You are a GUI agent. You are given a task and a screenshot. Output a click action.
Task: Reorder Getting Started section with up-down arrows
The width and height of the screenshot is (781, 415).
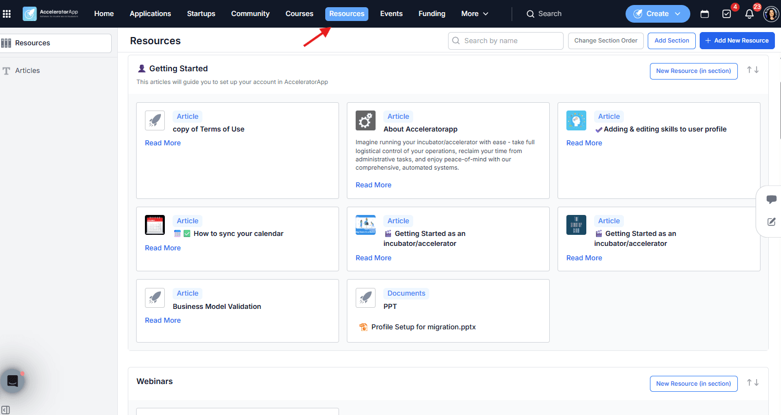(x=753, y=70)
